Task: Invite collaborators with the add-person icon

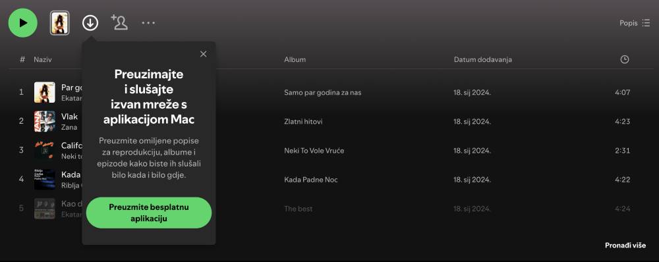Action: (x=119, y=22)
